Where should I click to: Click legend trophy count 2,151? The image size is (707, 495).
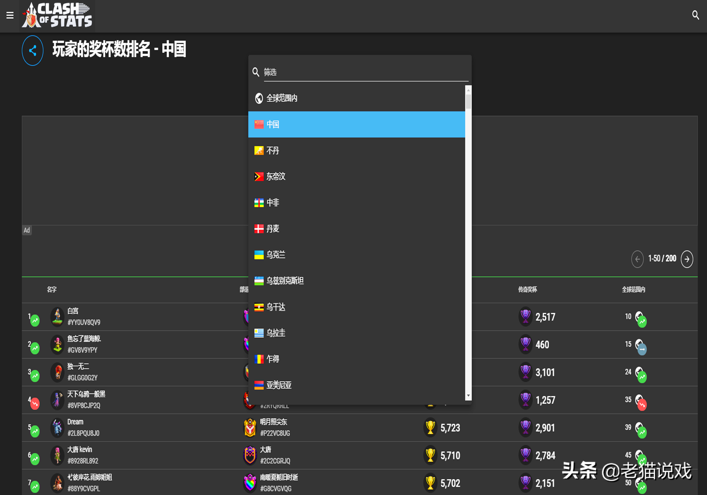(x=545, y=483)
